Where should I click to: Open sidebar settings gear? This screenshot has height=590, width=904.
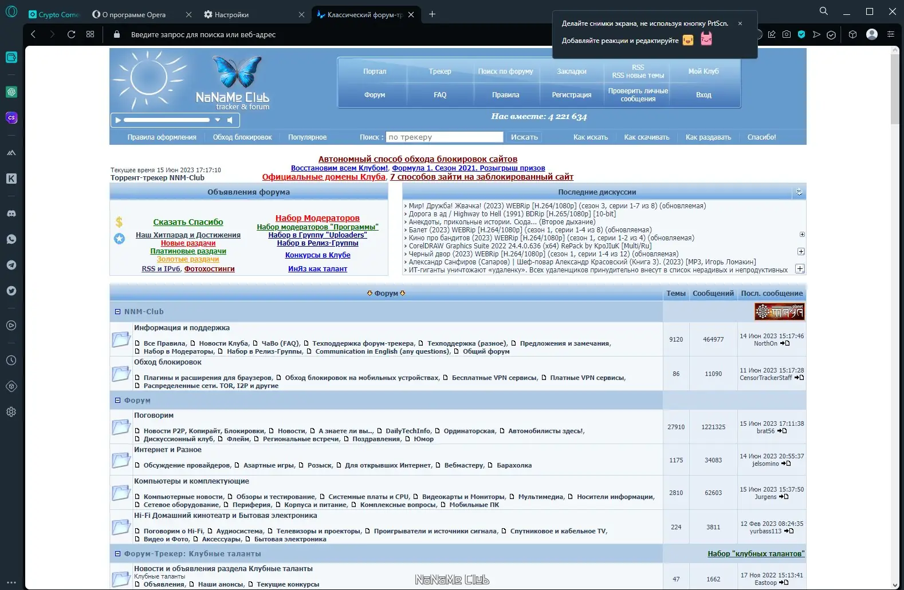click(x=11, y=412)
